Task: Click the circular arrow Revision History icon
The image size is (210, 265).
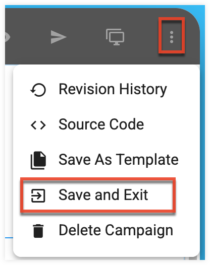Action: pos(38,90)
